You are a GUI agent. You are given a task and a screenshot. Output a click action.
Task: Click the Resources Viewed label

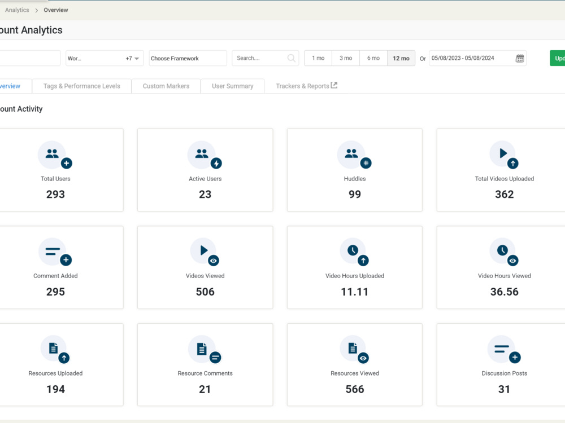(x=355, y=373)
